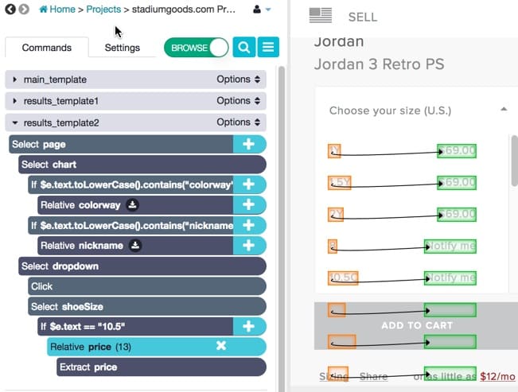Open the blue hamburger menu button

click(268, 47)
